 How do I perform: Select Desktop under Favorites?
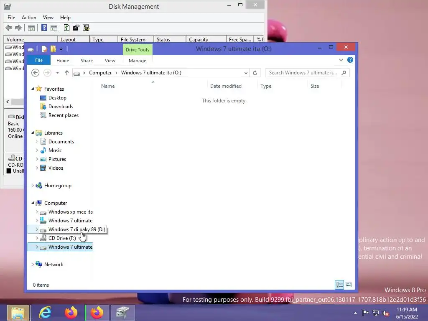[57, 98]
